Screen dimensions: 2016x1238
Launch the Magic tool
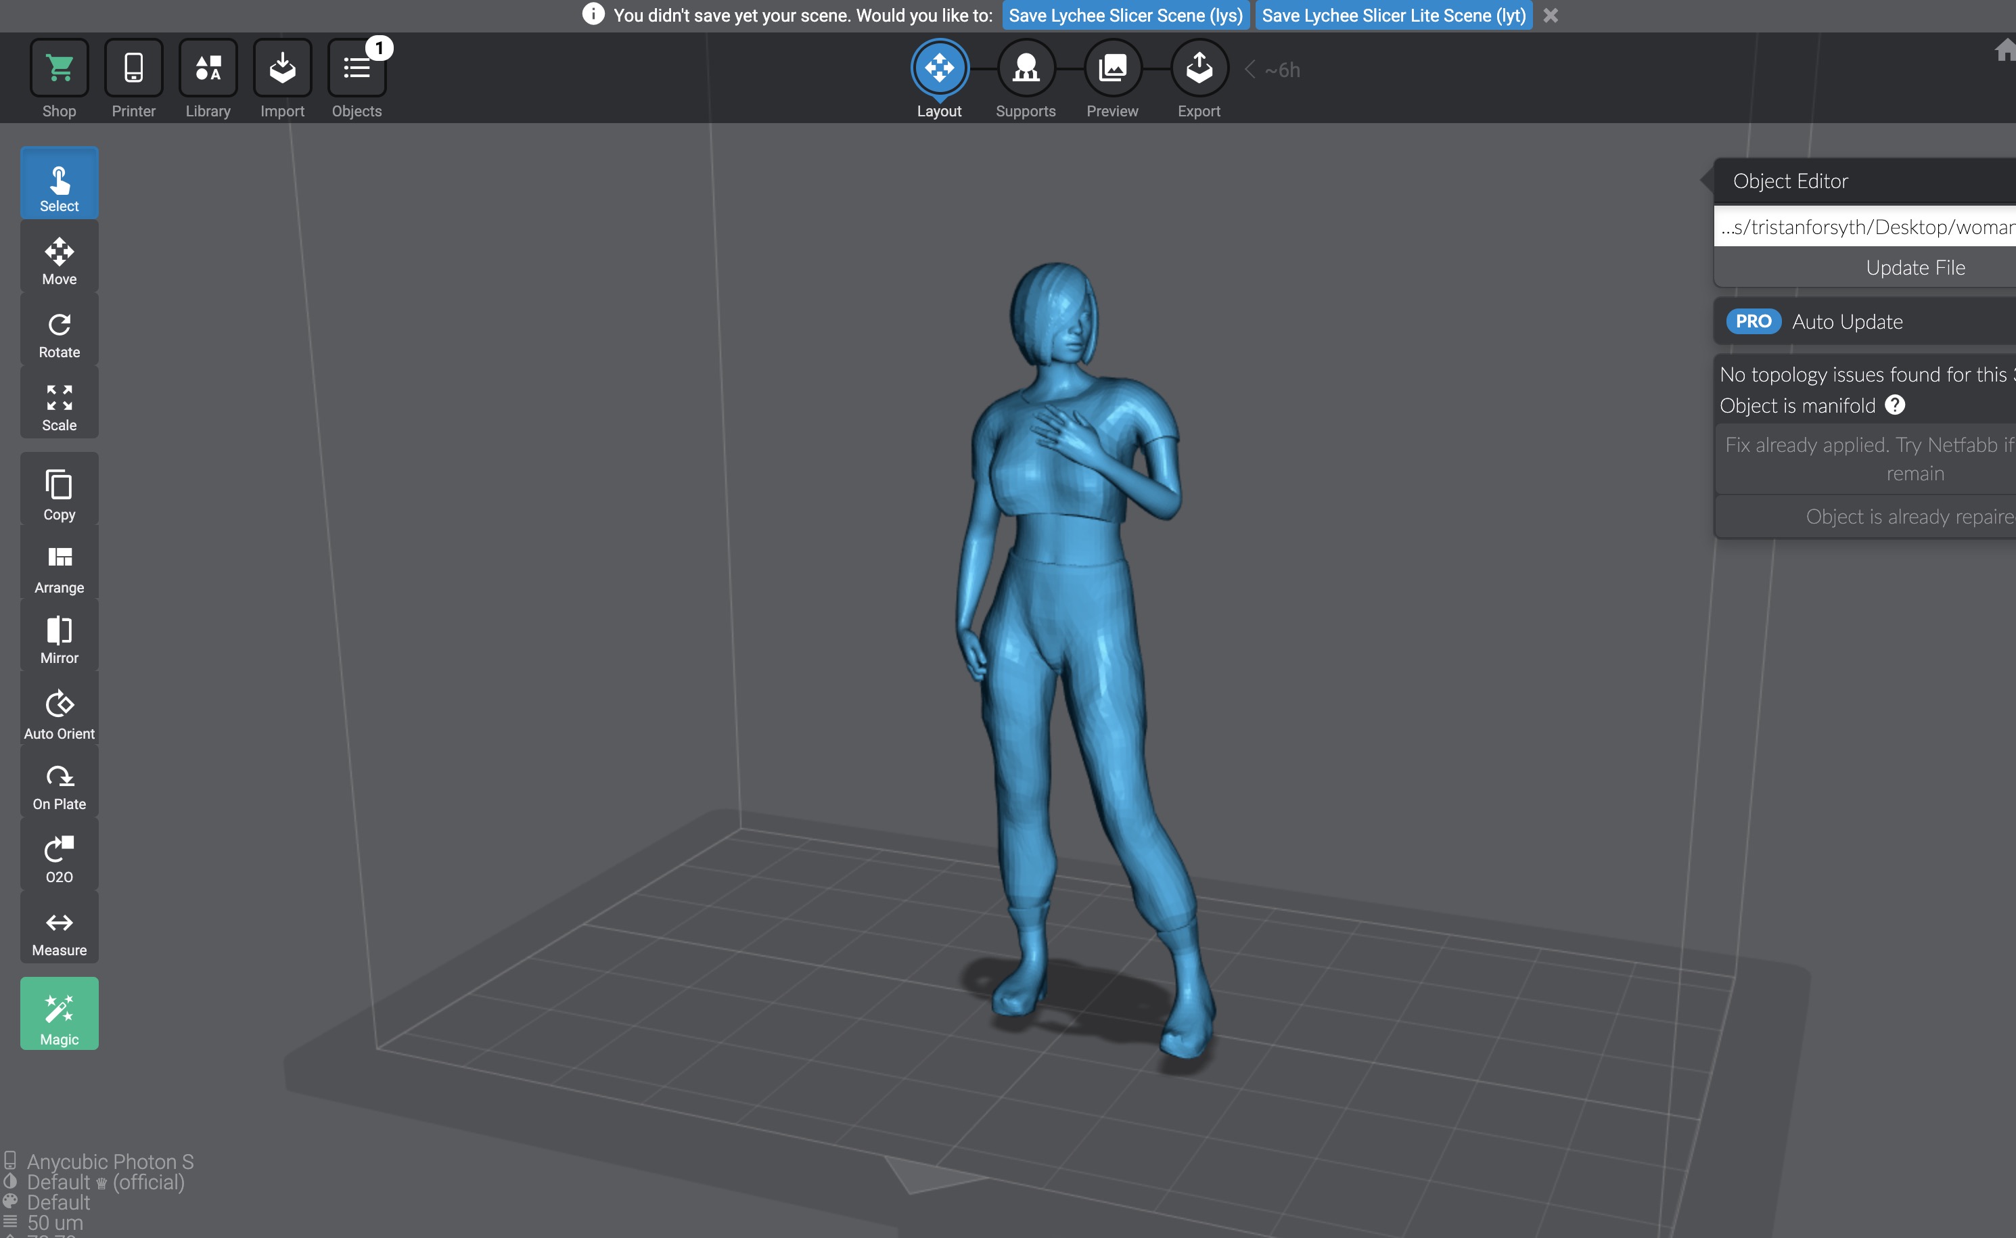click(60, 1013)
